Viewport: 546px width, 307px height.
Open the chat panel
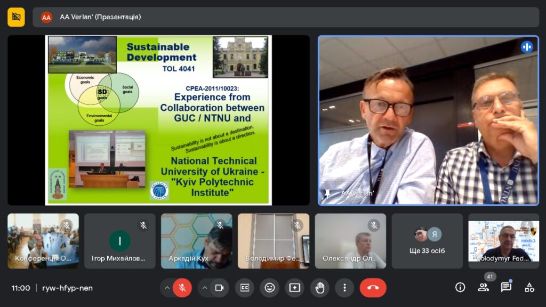(506, 288)
